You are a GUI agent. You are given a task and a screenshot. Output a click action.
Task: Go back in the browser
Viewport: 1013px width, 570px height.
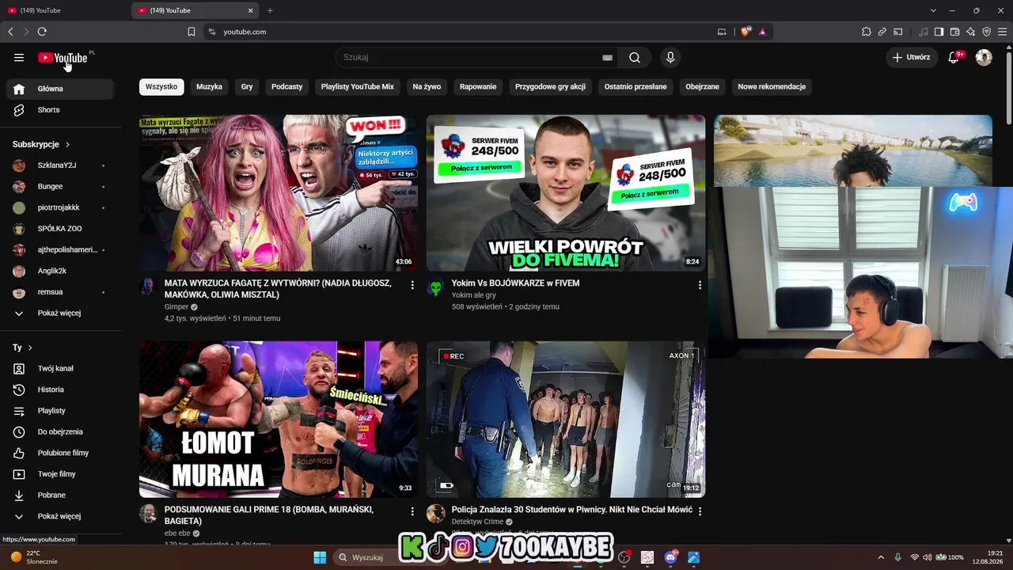[10, 32]
